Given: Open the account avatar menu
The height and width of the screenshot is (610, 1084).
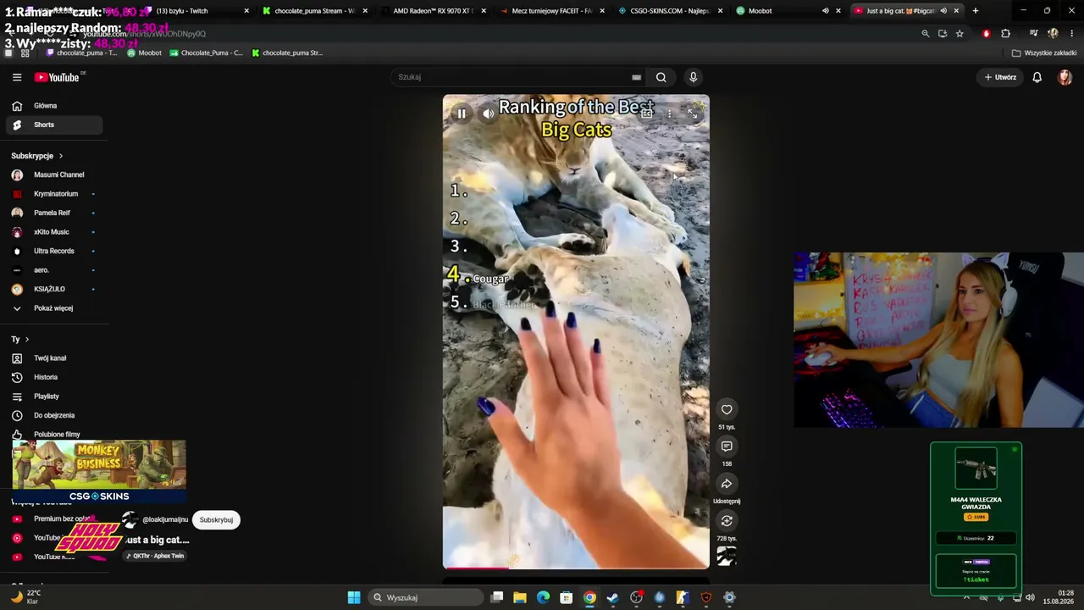Looking at the screenshot, I should [x=1065, y=77].
